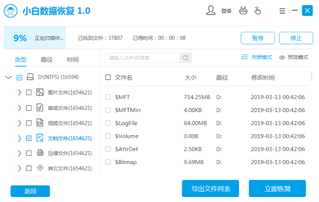319x202 pixels.
Task: Click the magnifier search icon
Action: click(x=185, y=58)
